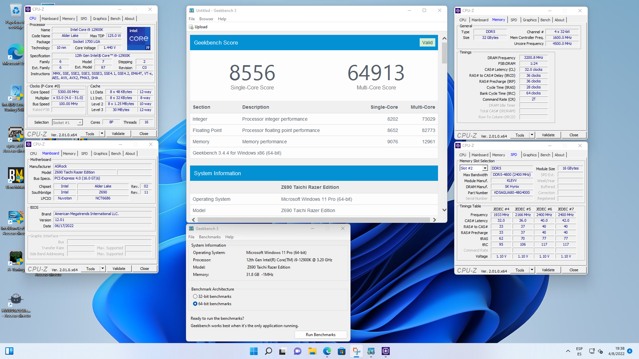Expand Tools arrow in CPU-Z Memory window
The height and width of the screenshot is (359, 639).
click(x=532, y=135)
